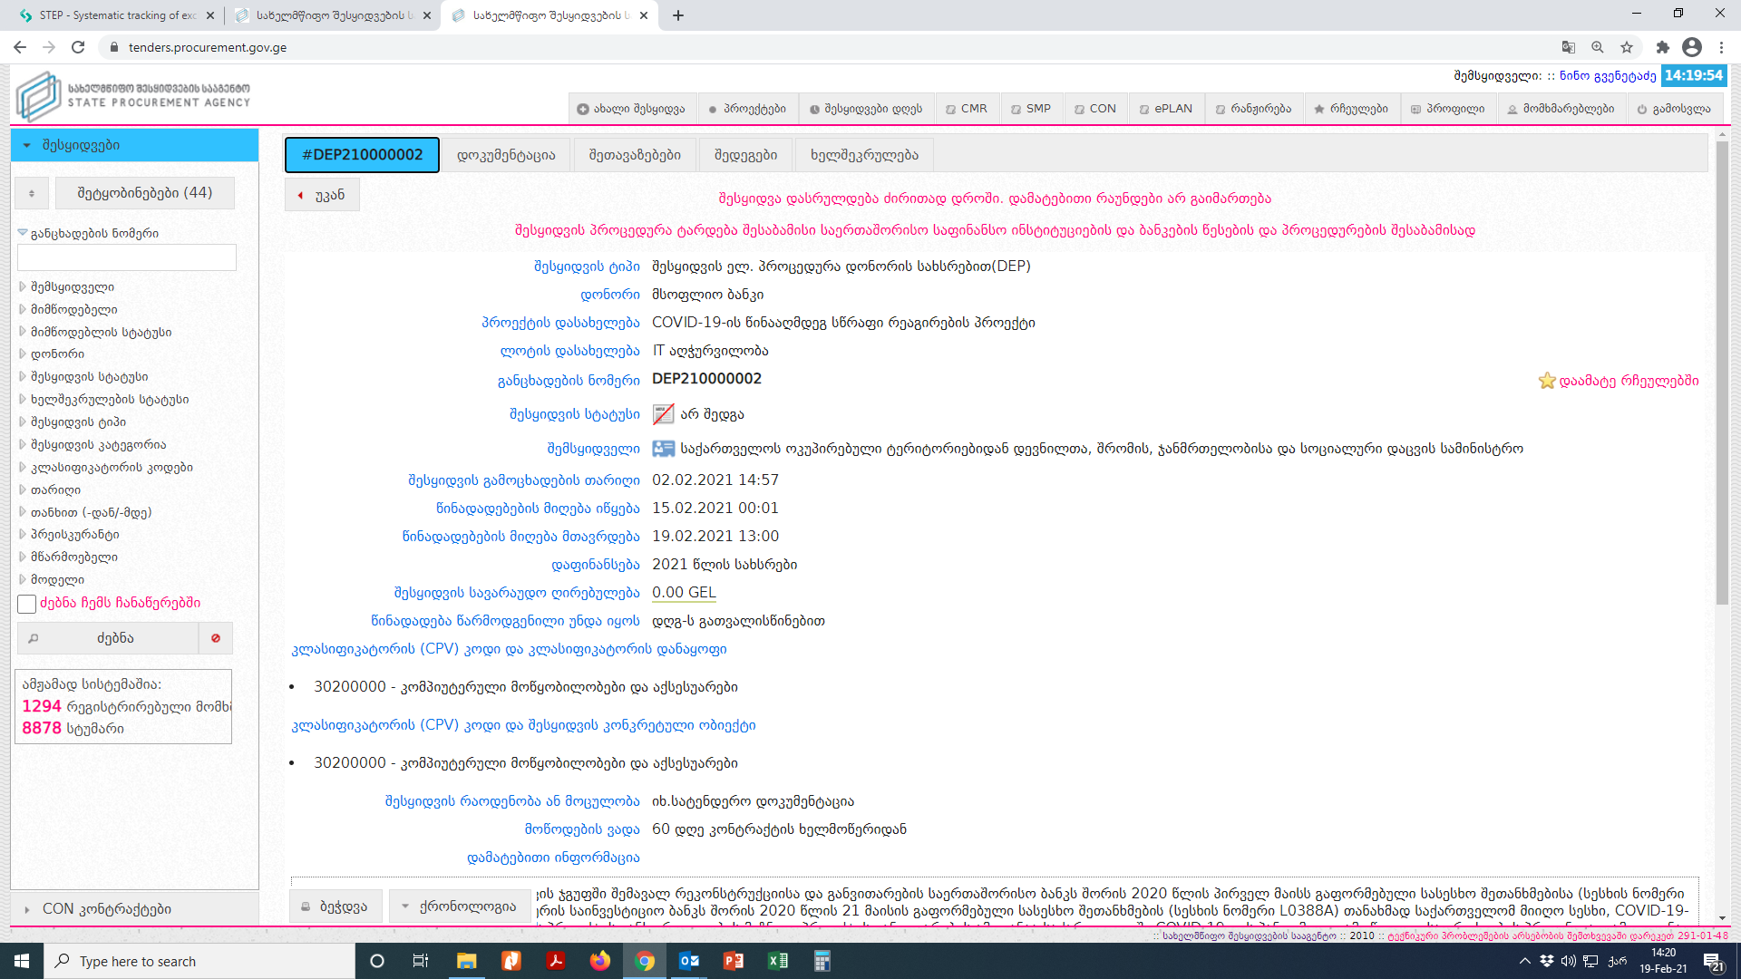This screenshot has width=1741, height=979.
Task: Click the red clear-search icon
Action: click(x=216, y=638)
